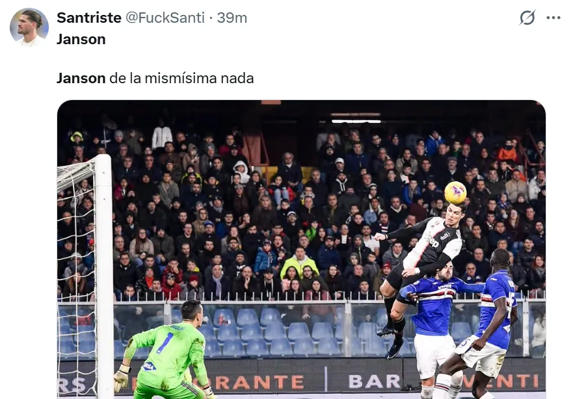Viewport: 573px width, 399px height.
Task: Open the three-dot more options menu
Action: (553, 18)
